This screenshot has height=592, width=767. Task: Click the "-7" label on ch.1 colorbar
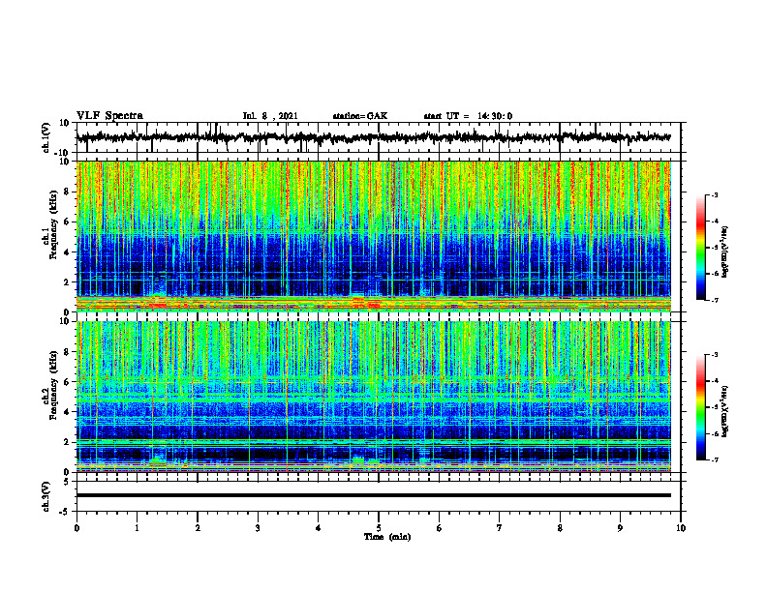[x=713, y=300]
